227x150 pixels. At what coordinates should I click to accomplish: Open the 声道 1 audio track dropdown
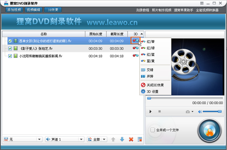pos(64,139)
